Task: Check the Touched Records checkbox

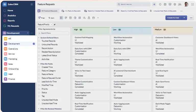Action: pos(39,41)
